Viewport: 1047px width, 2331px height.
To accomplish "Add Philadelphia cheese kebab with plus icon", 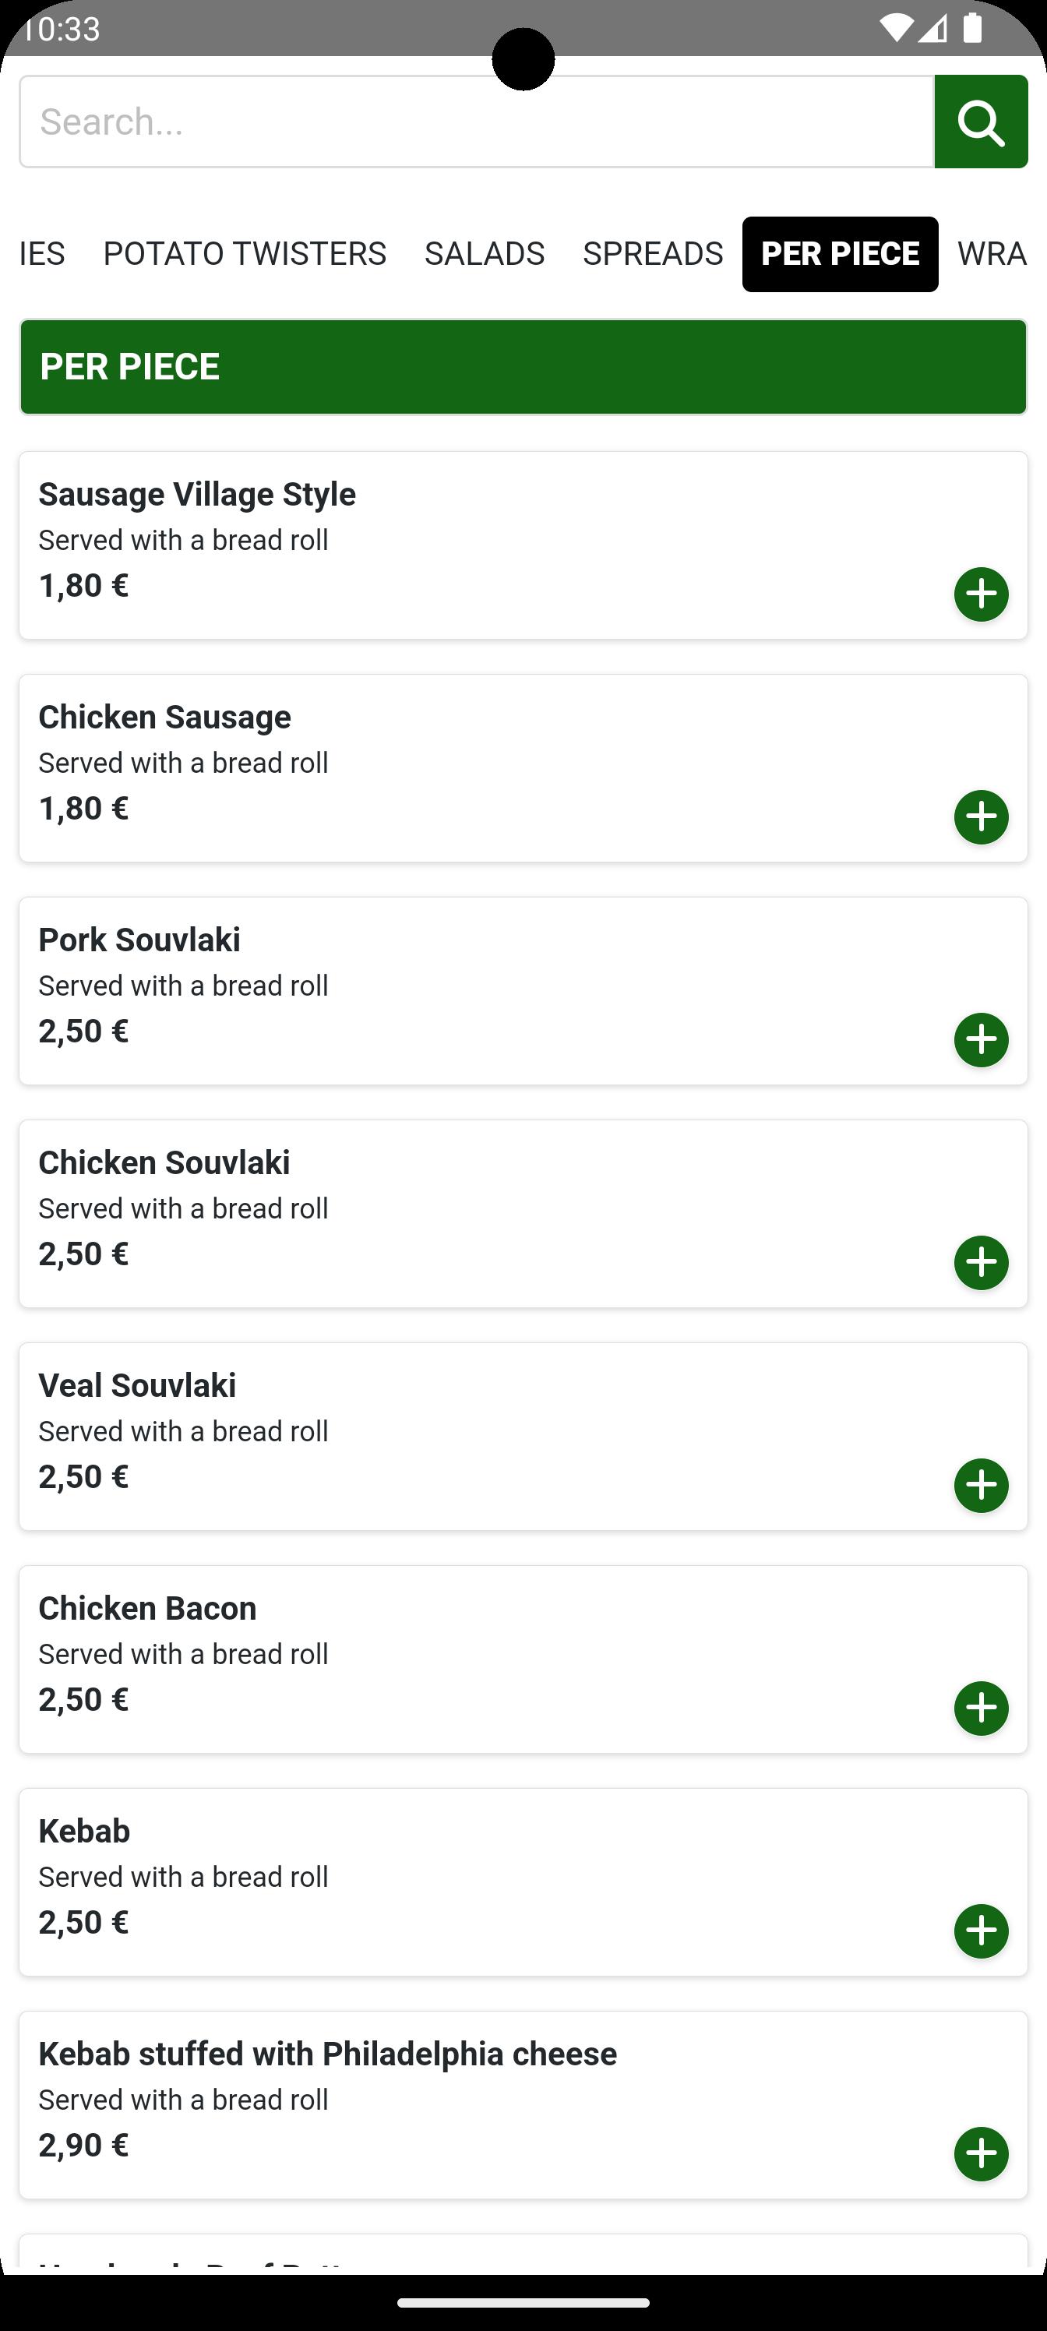I will pyautogui.click(x=981, y=2153).
